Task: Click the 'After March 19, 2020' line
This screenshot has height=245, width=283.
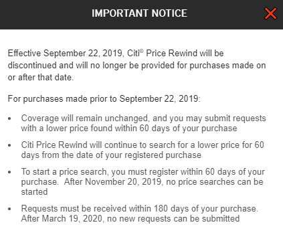Action: [x=130, y=219]
